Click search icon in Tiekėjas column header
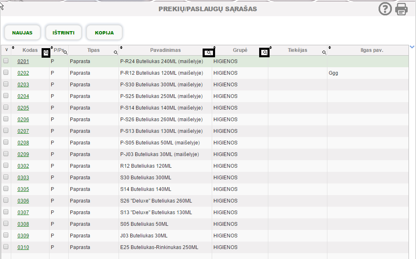The width and height of the screenshot is (416, 259). pyautogui.click(x=324, y=53)
